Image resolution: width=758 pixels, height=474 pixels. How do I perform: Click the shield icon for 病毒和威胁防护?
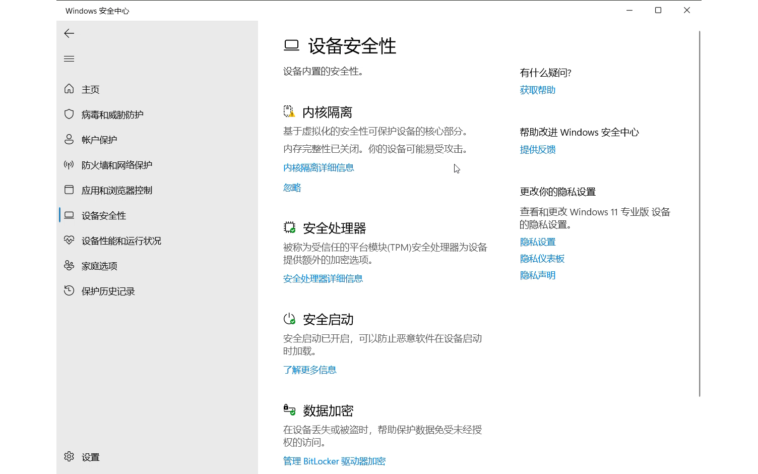(x=69, y=114)
